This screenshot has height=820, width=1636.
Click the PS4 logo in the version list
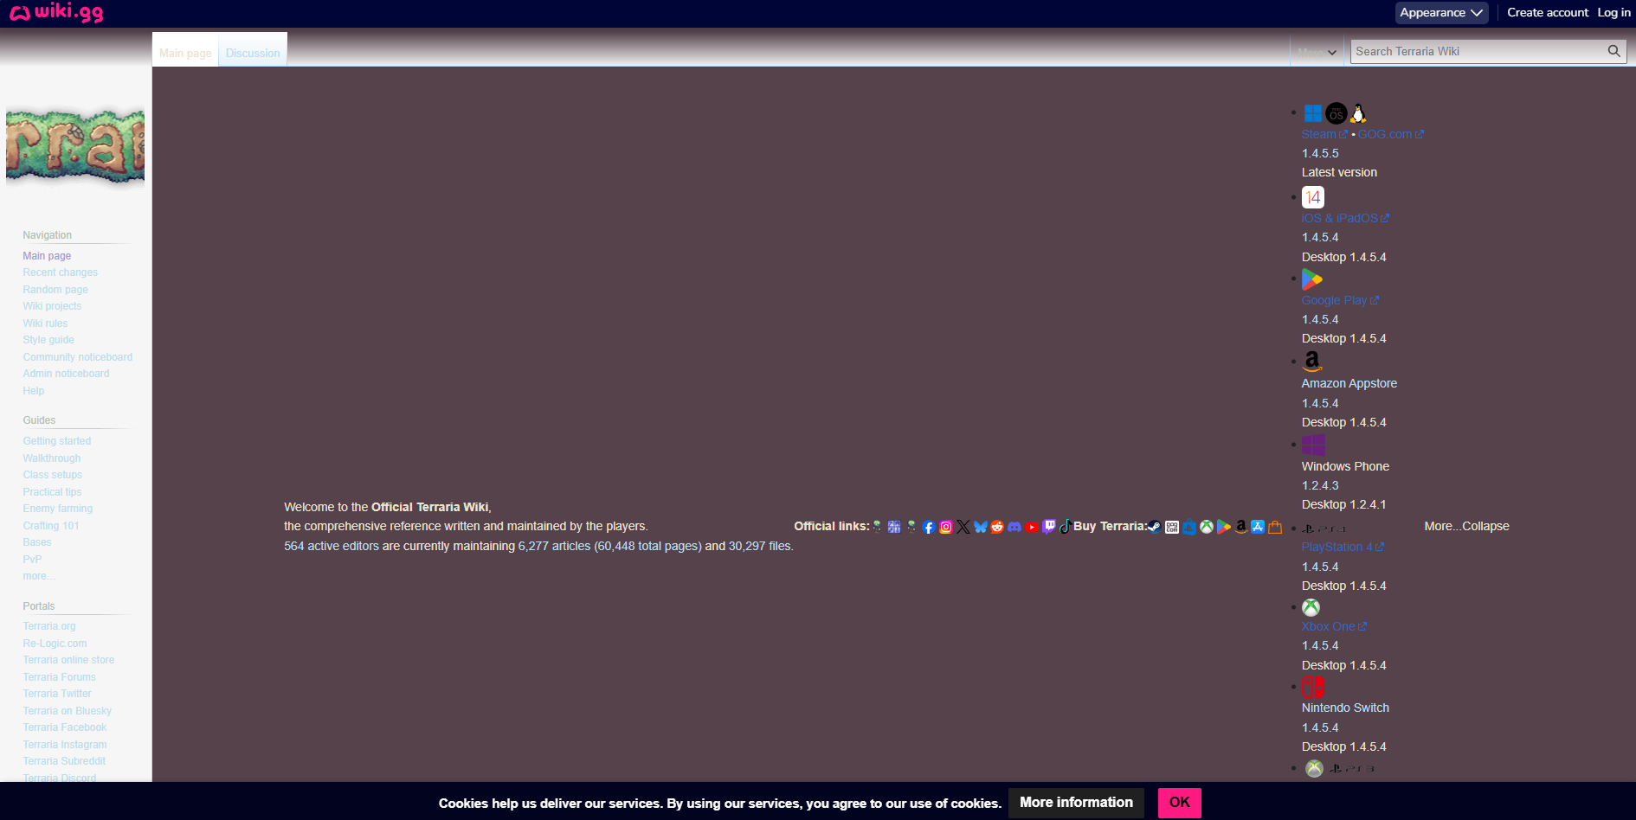[x=1324, y=529]
